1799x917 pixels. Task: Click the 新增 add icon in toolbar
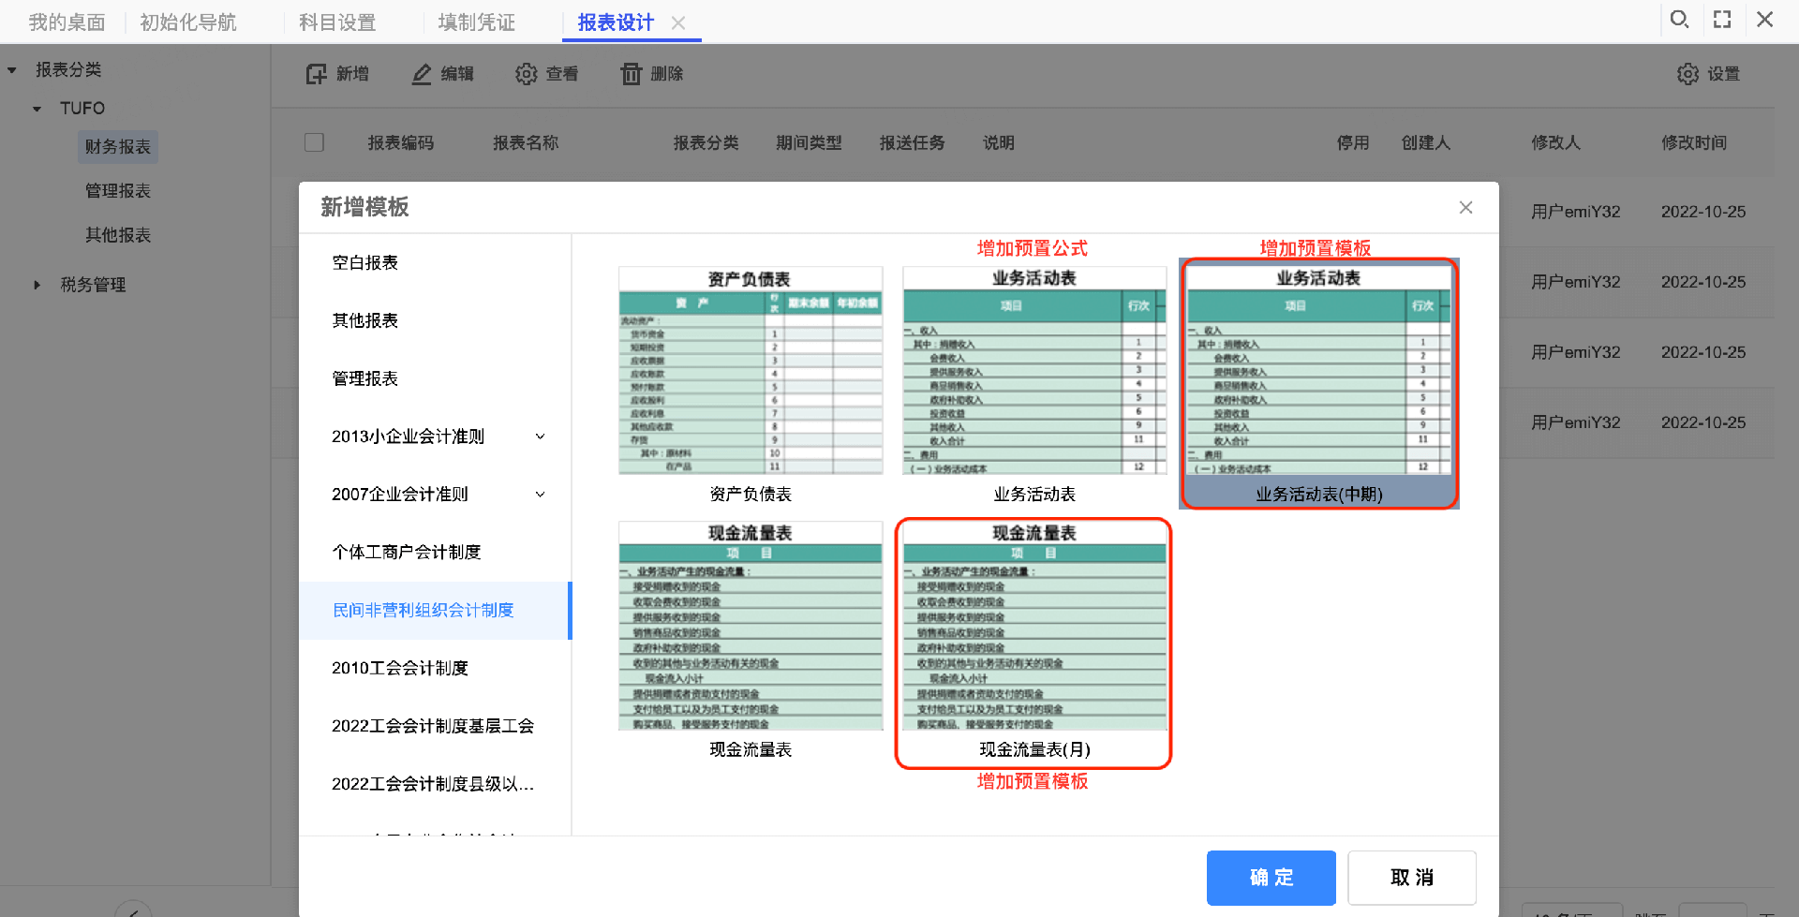(317, 74)
